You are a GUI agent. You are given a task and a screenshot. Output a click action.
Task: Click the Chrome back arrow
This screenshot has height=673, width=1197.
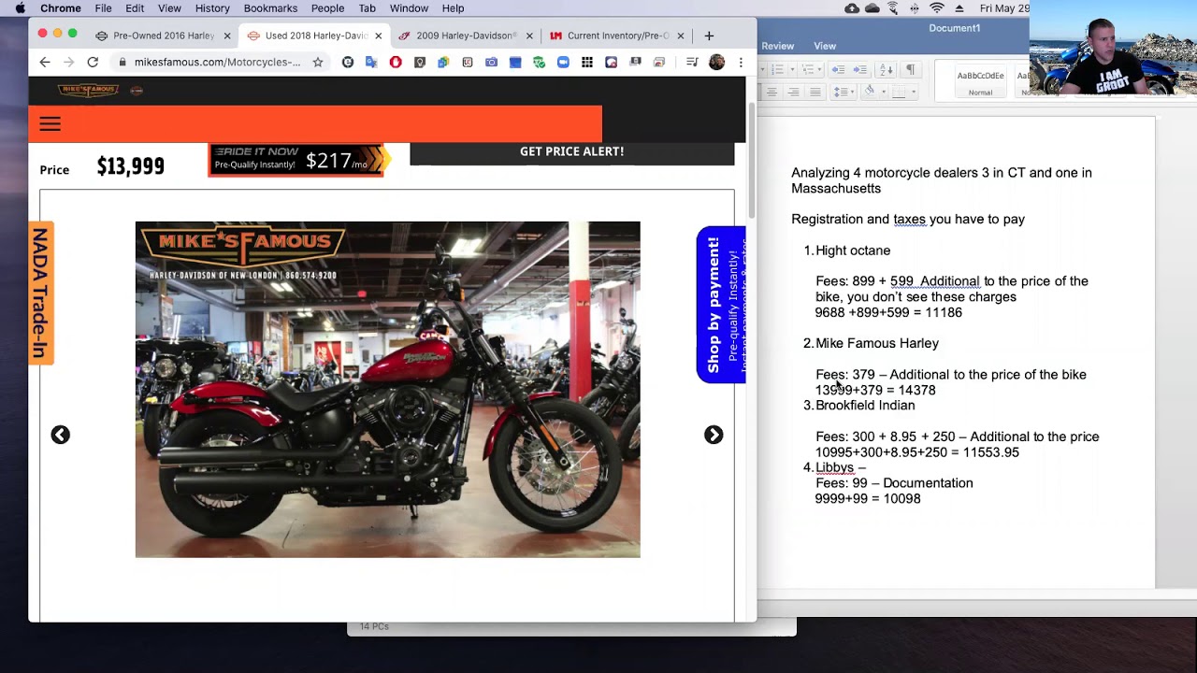point(45,62)
